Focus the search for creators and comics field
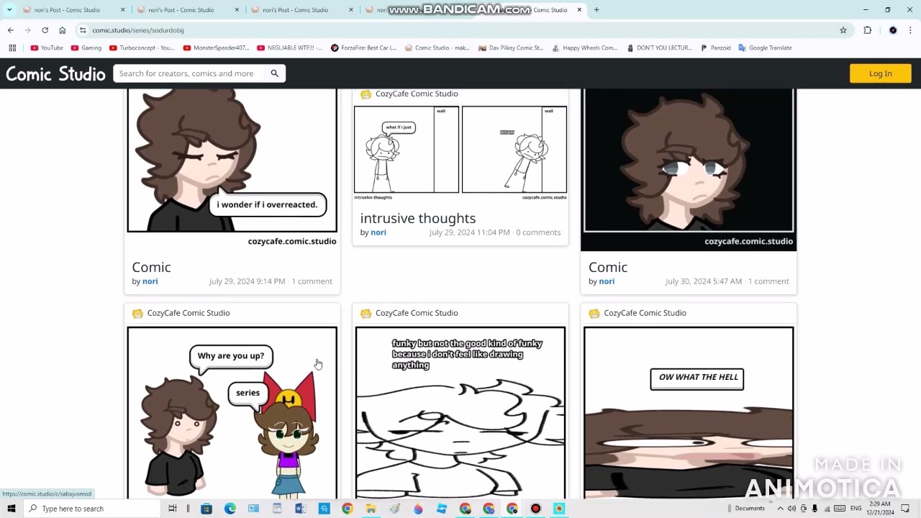Screen dimensions: 921x518 187,73
